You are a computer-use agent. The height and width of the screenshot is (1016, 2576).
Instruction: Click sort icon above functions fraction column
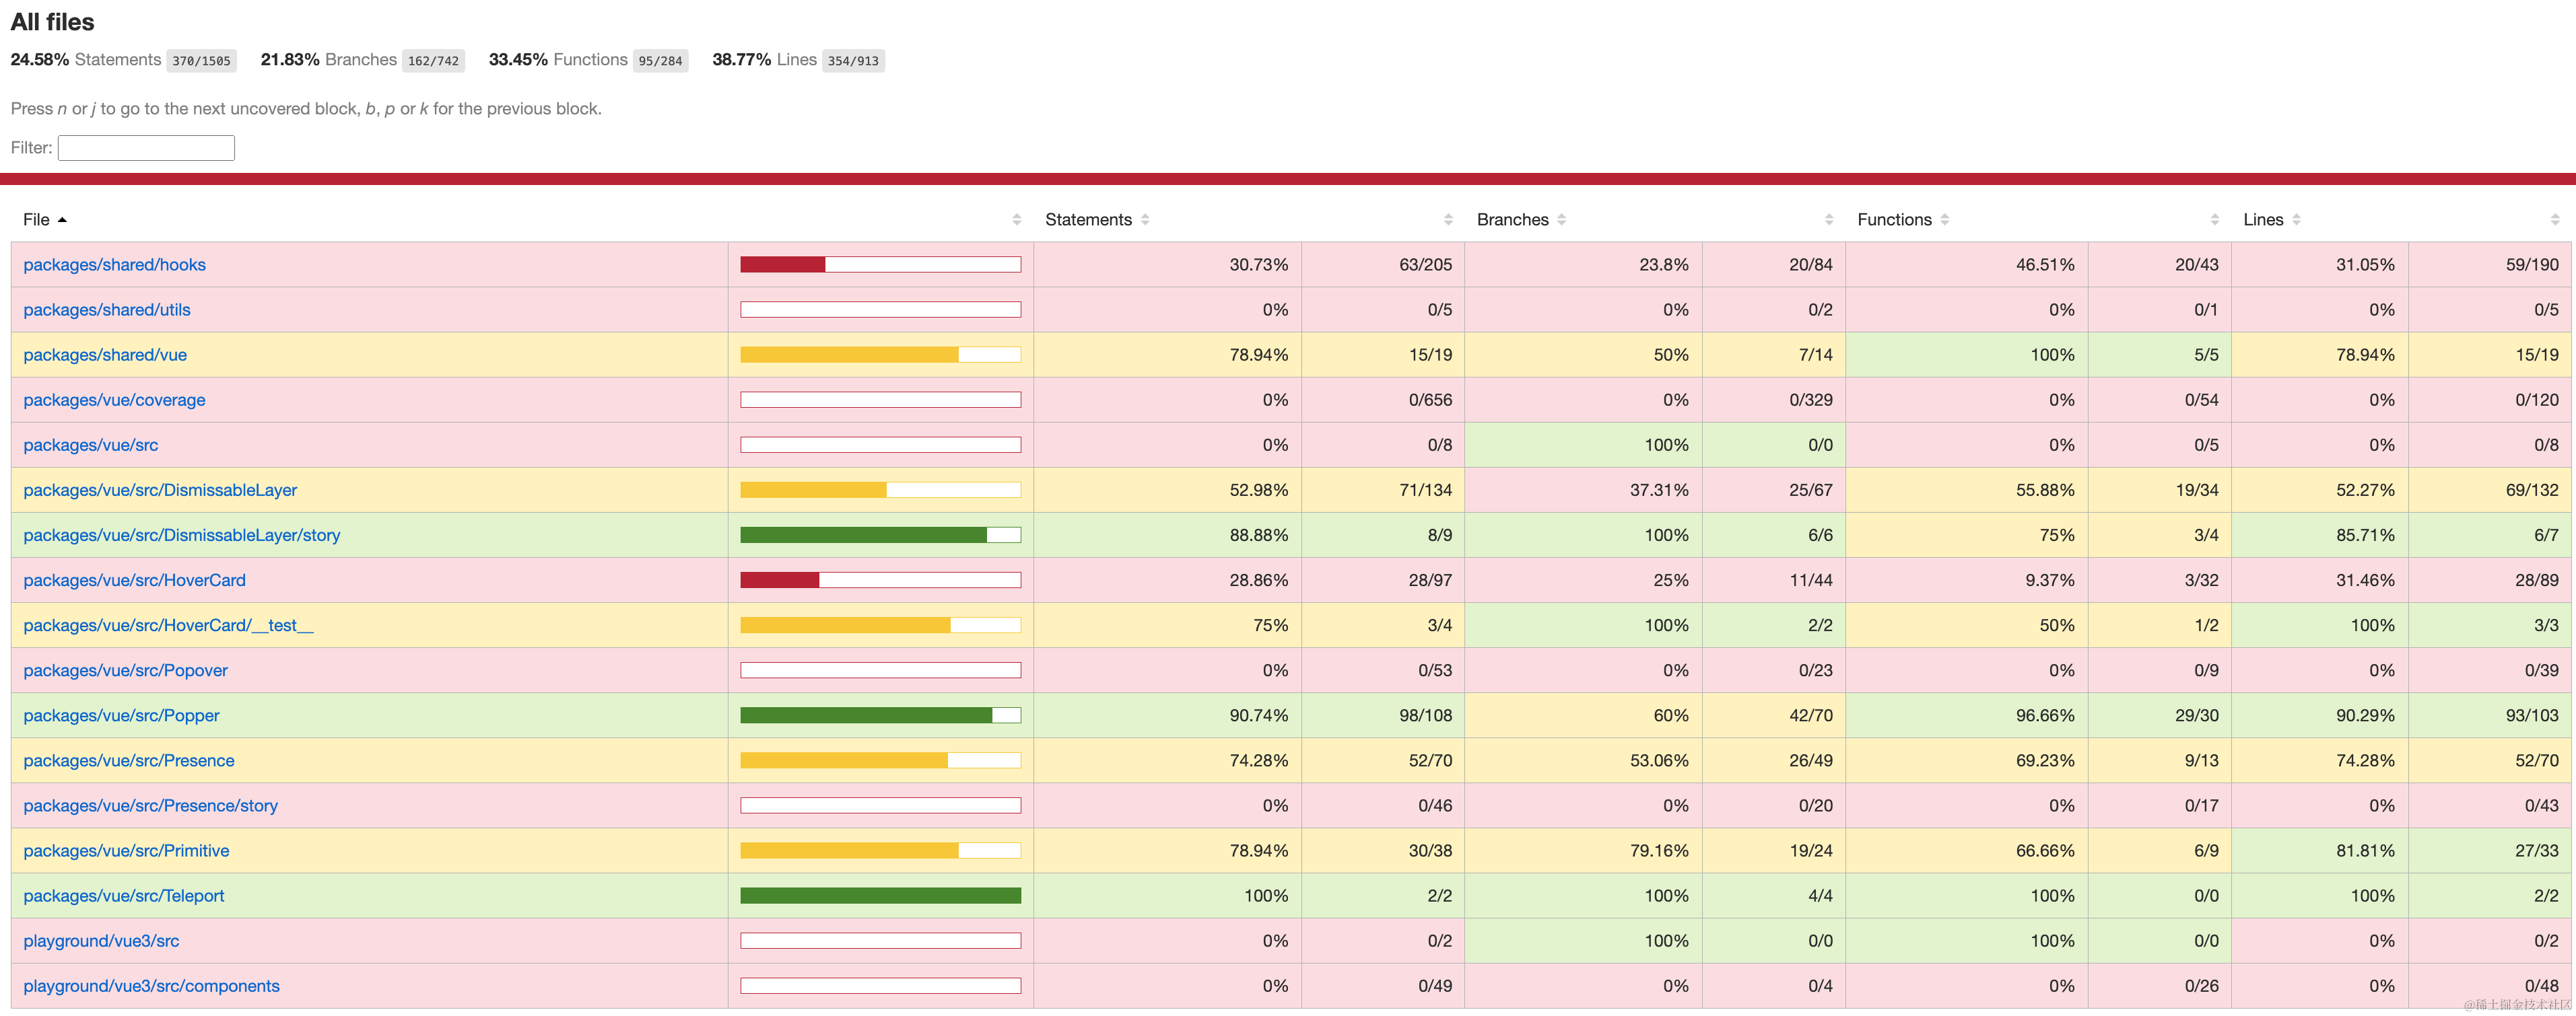coord(2214,220)
